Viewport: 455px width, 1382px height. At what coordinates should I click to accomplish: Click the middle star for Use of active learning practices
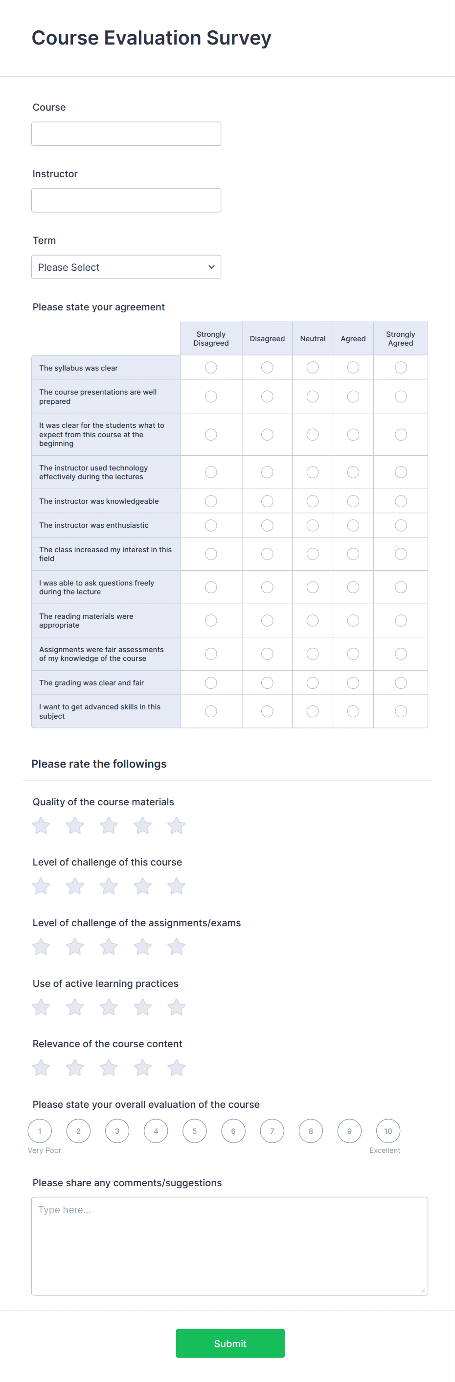108,1007
